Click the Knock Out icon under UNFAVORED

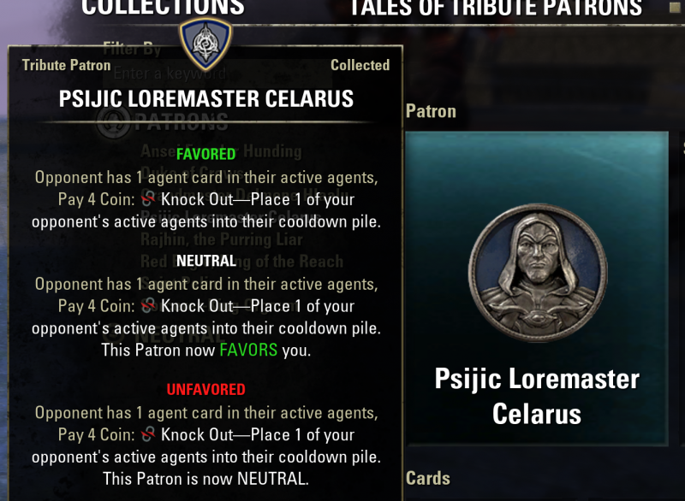[148, 434]
